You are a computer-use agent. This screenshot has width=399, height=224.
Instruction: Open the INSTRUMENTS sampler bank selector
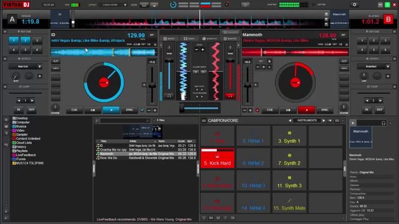pos(307,121)
